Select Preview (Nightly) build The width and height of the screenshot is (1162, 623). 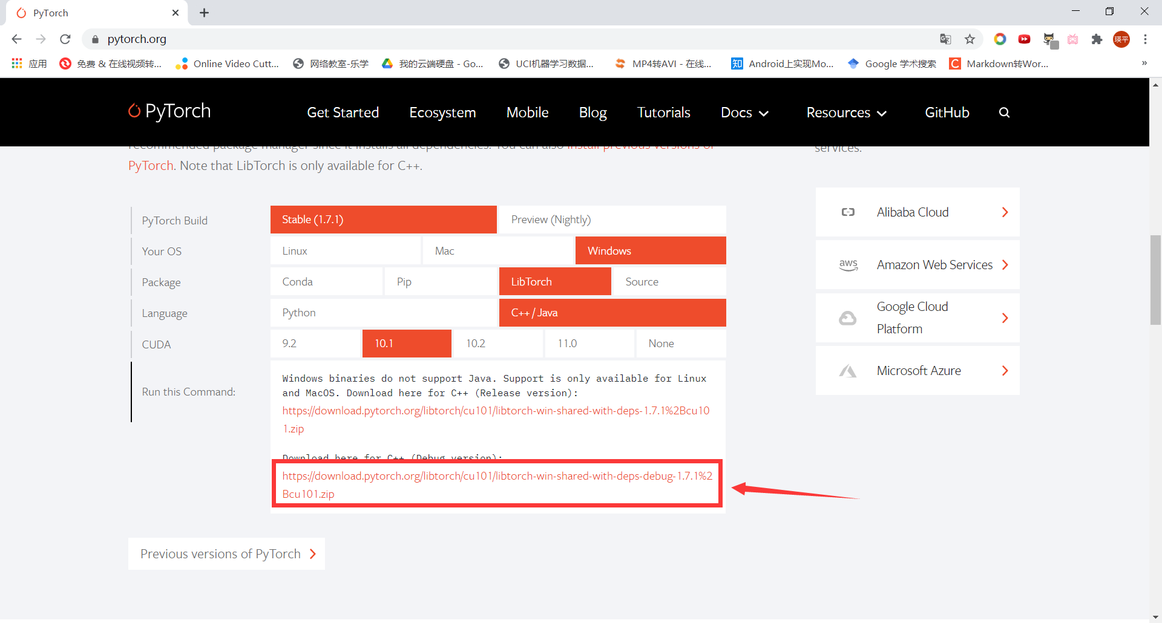[612, 220]
